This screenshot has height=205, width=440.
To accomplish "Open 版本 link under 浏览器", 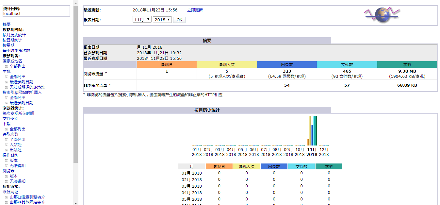I will (x=14, y=176).
